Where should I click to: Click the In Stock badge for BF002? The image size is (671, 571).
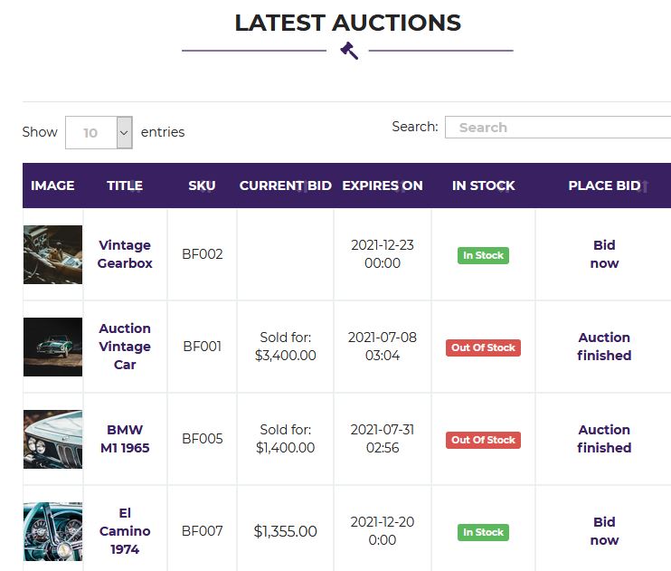483,255
